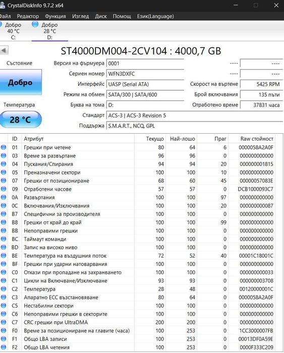Viewport: 284px width, 353px height.
Task: Click the Текущо column header
Action: coord(150,139)
